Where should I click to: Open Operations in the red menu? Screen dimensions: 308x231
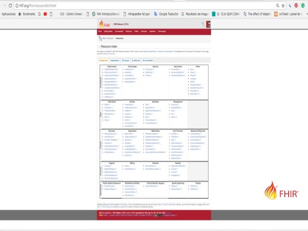coord(152,31)
